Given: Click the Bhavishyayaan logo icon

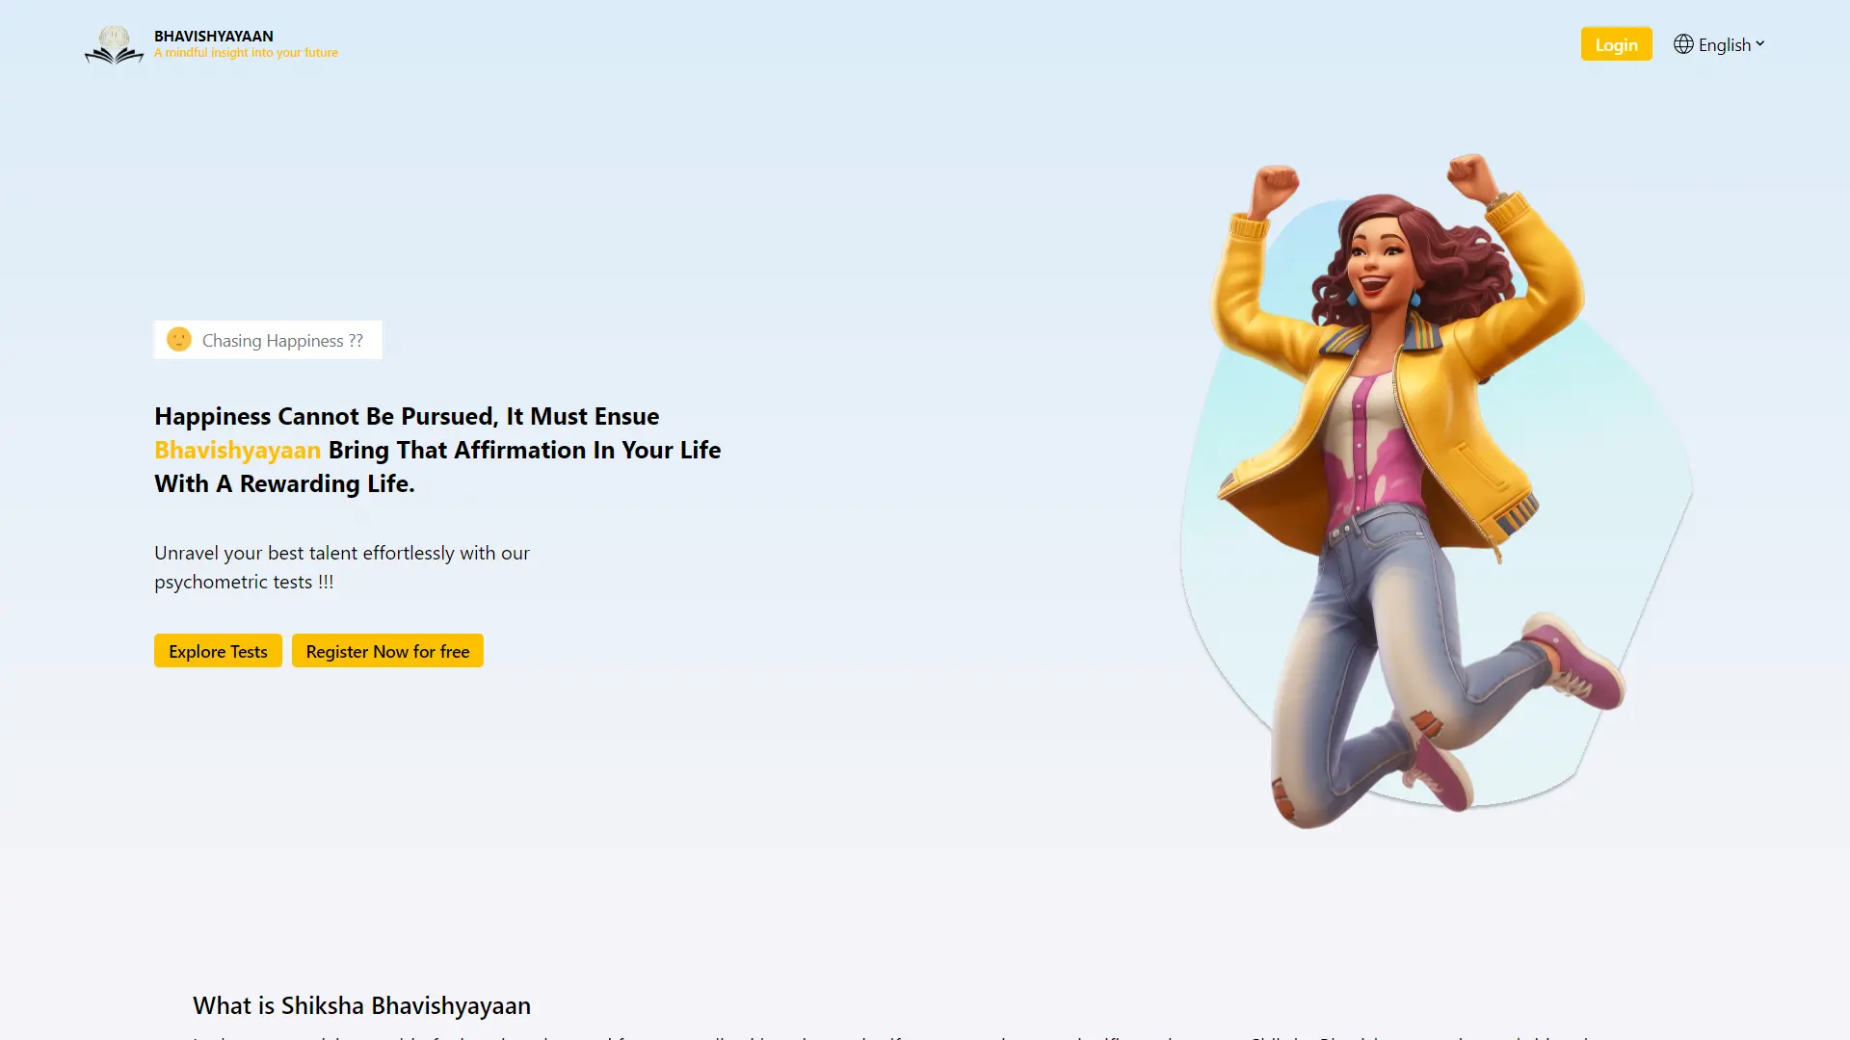Looking at the screenshot, I should [114, 44].
